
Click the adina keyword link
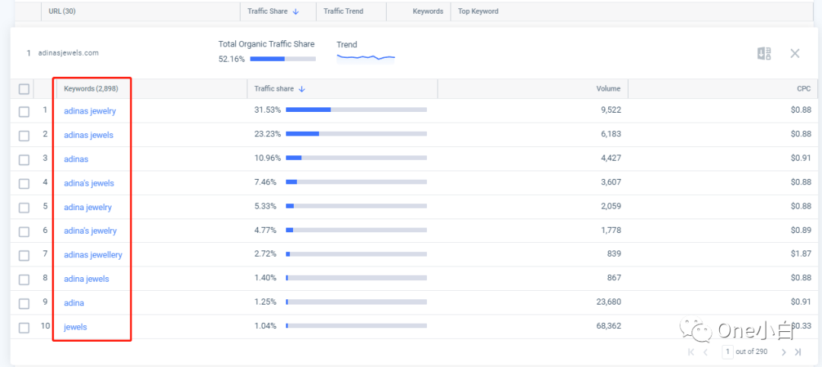74,303
